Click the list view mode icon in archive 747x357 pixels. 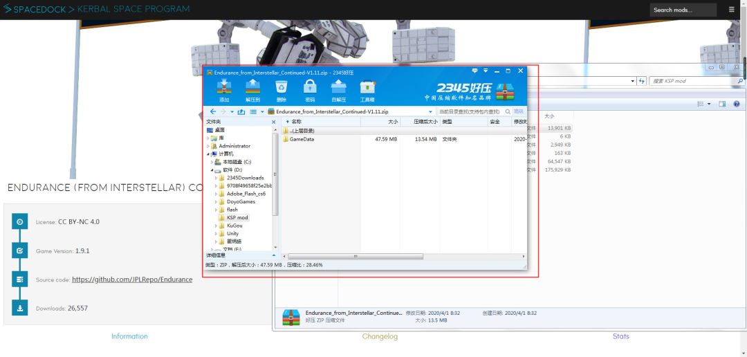253,111
